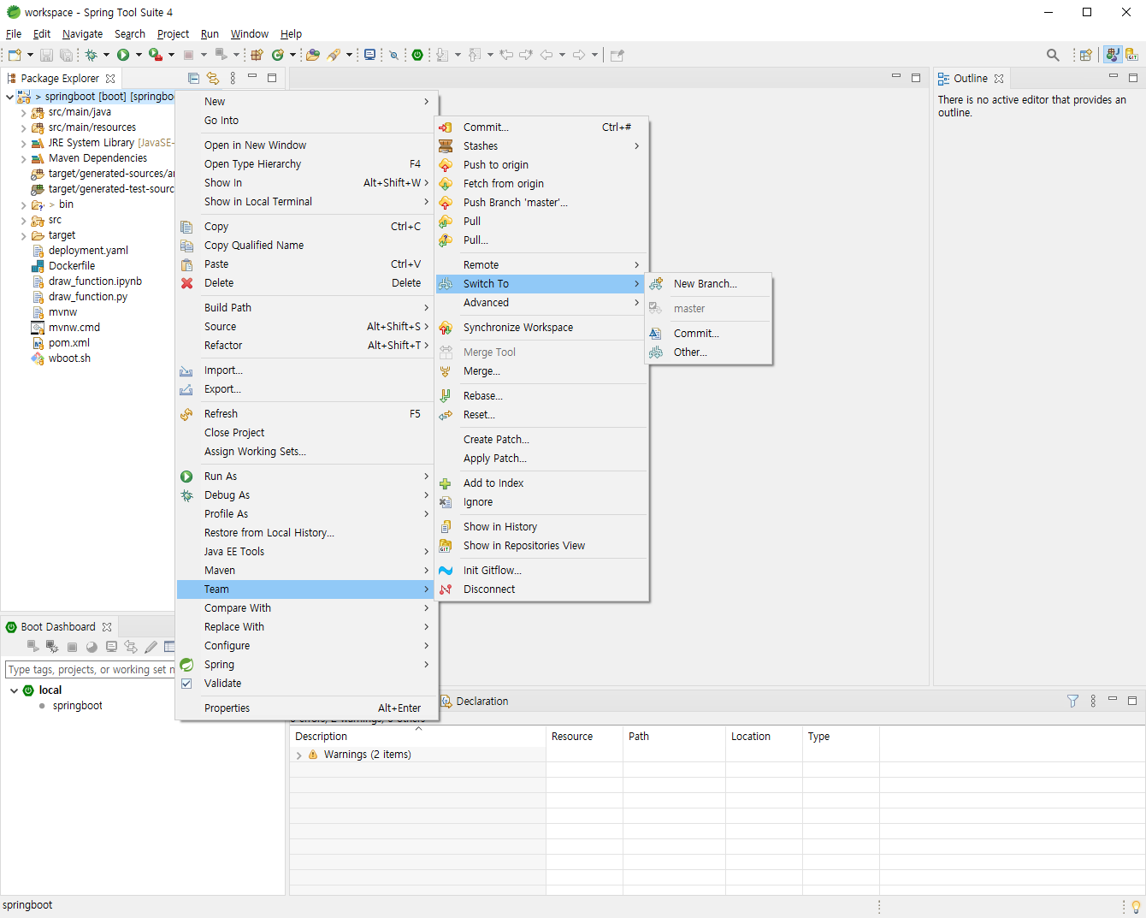Screen dimensions: 1146x918
Task: Select springboot app under local
Action: point(77,706)
